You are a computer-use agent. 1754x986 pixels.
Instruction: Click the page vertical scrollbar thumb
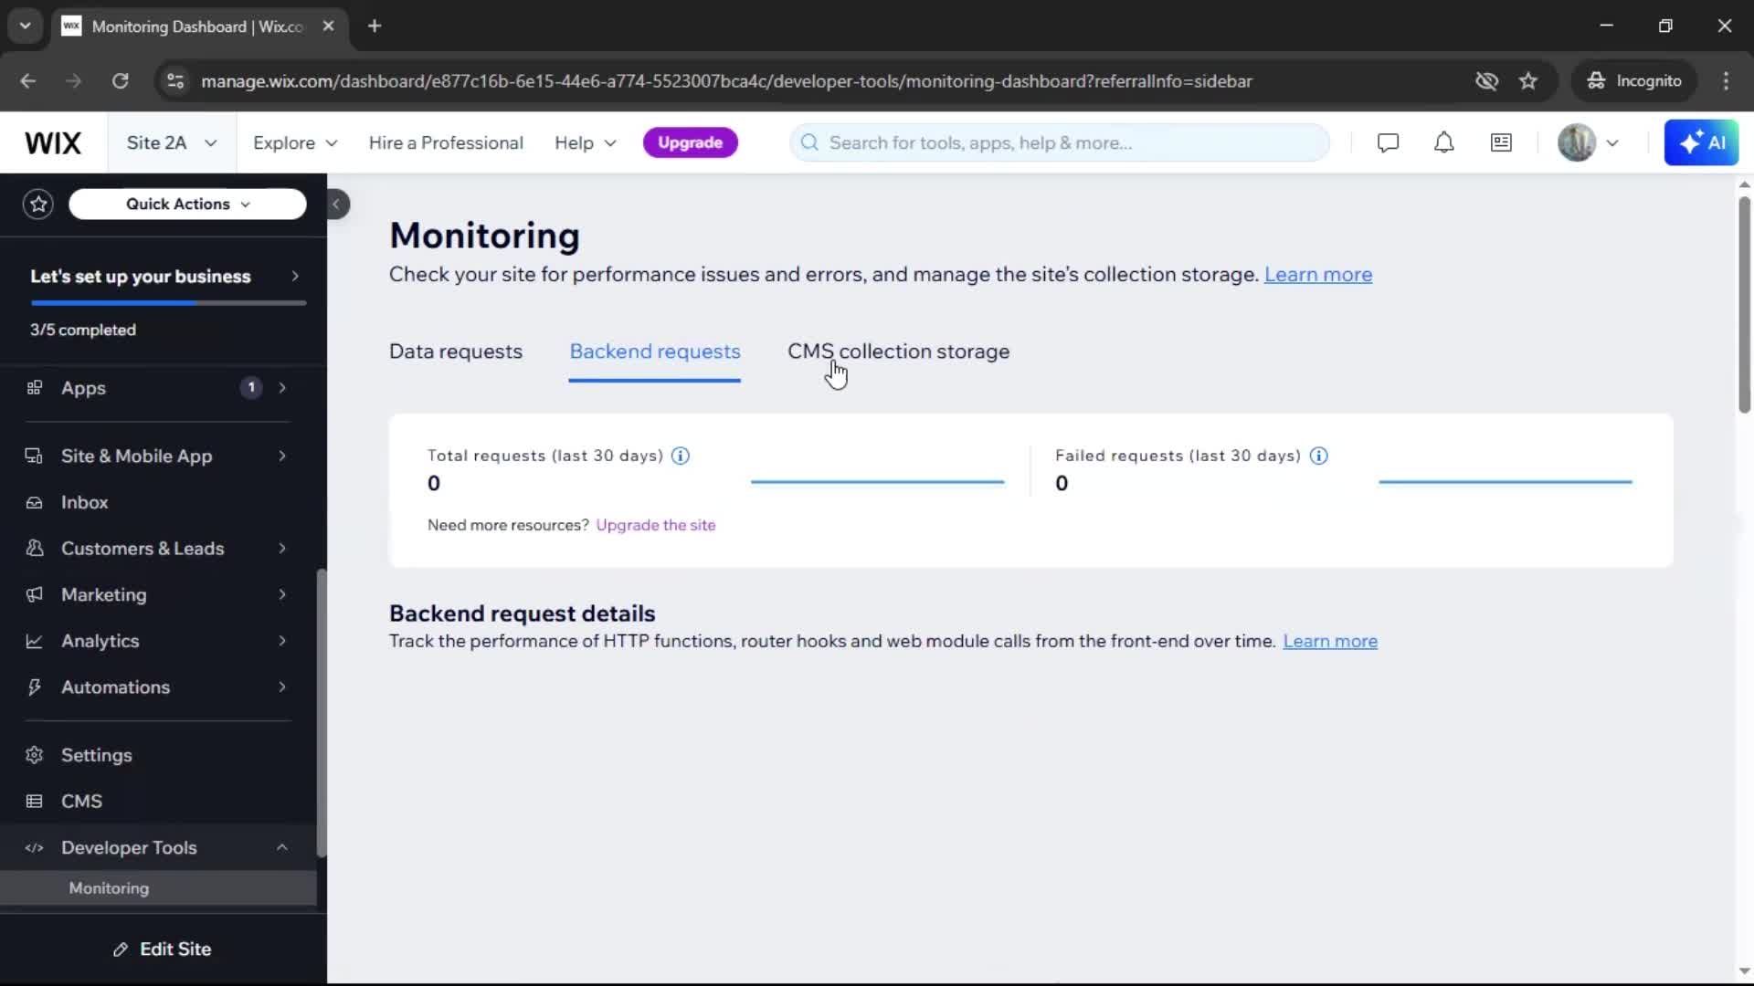click(x=1744, y=304)
